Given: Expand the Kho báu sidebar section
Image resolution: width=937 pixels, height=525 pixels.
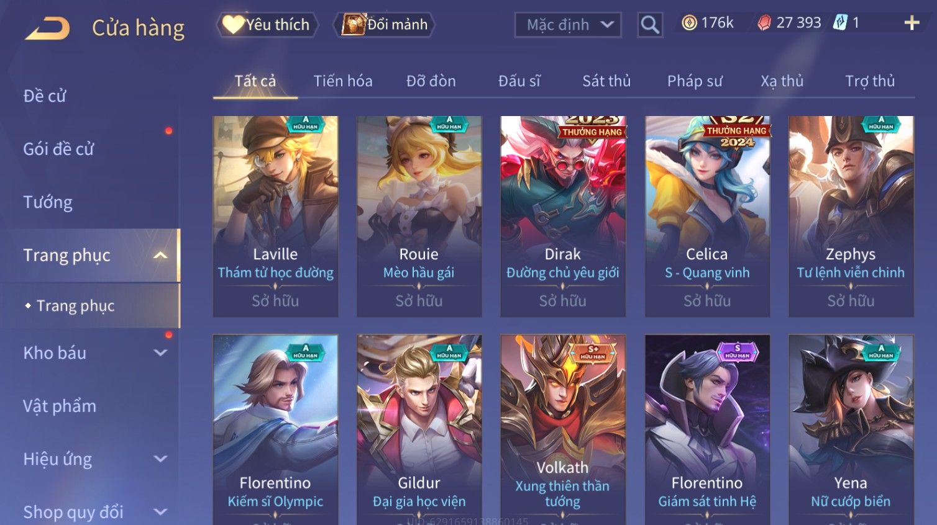Looking at the screenshot, I should (160, 352).
